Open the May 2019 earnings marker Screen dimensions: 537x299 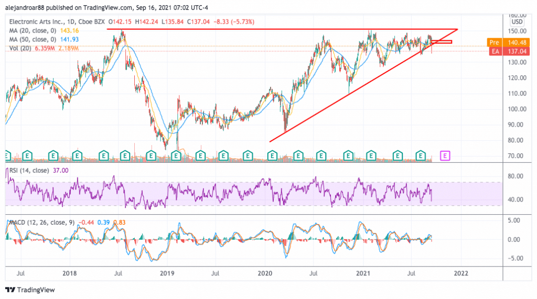click(200, 156)
